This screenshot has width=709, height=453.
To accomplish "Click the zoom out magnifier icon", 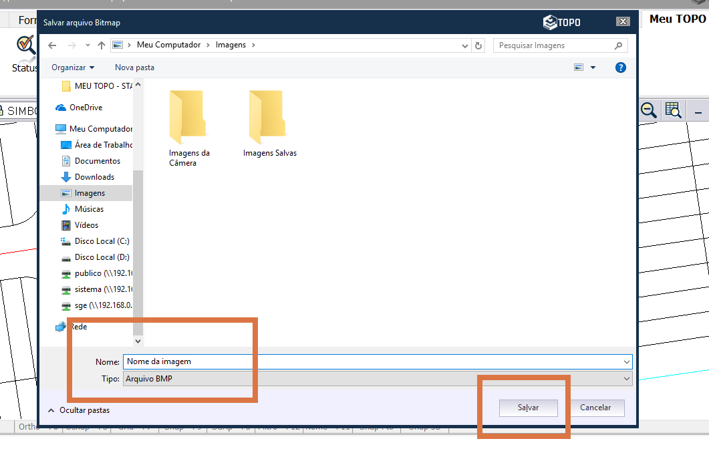I will click(648, 111).
